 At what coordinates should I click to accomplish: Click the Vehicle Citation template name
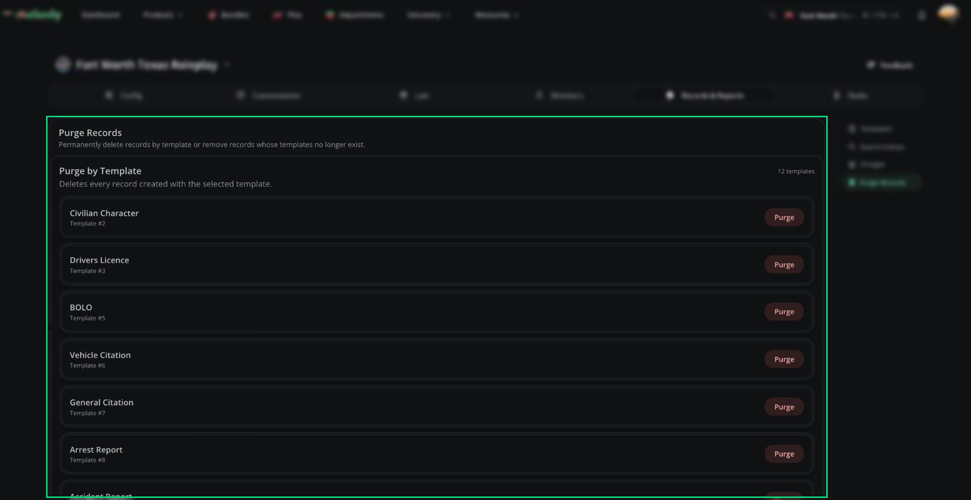[x=100, y=355]
